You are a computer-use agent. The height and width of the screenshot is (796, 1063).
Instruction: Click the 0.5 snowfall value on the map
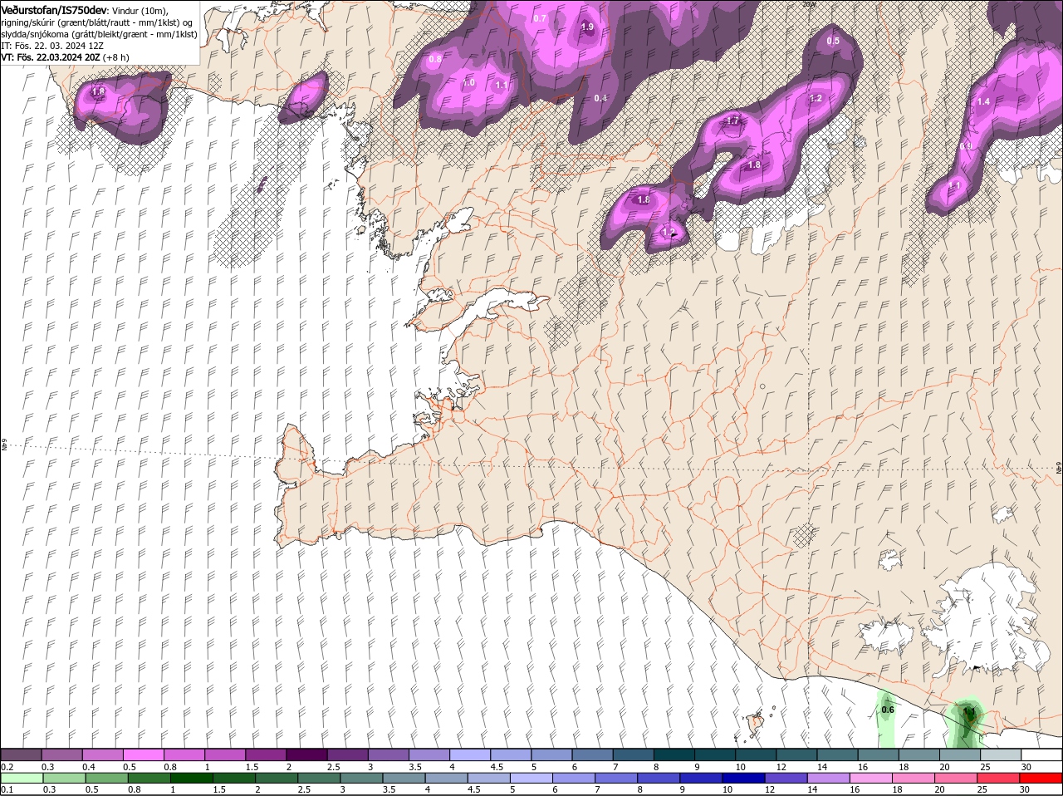coord(833,41)
